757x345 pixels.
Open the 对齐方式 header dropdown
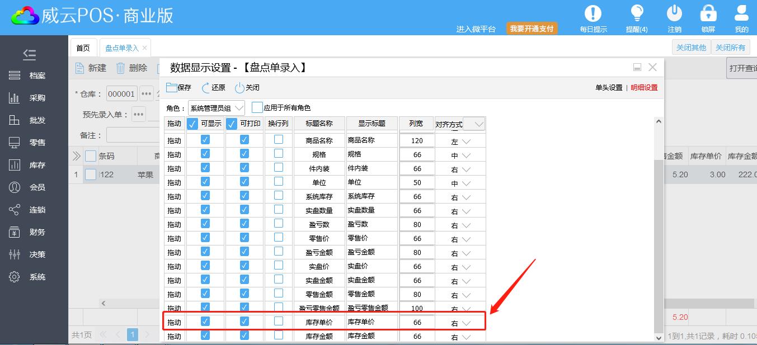coord(473,124)
